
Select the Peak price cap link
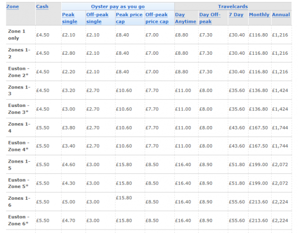[129, 18]
